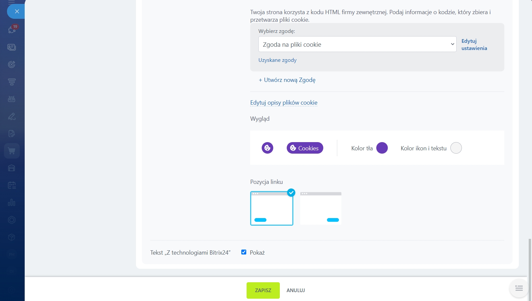Select the bottom-right link position thumbnail
The width and height of the screenshot is (532, 301).
(x=321, y=208)
